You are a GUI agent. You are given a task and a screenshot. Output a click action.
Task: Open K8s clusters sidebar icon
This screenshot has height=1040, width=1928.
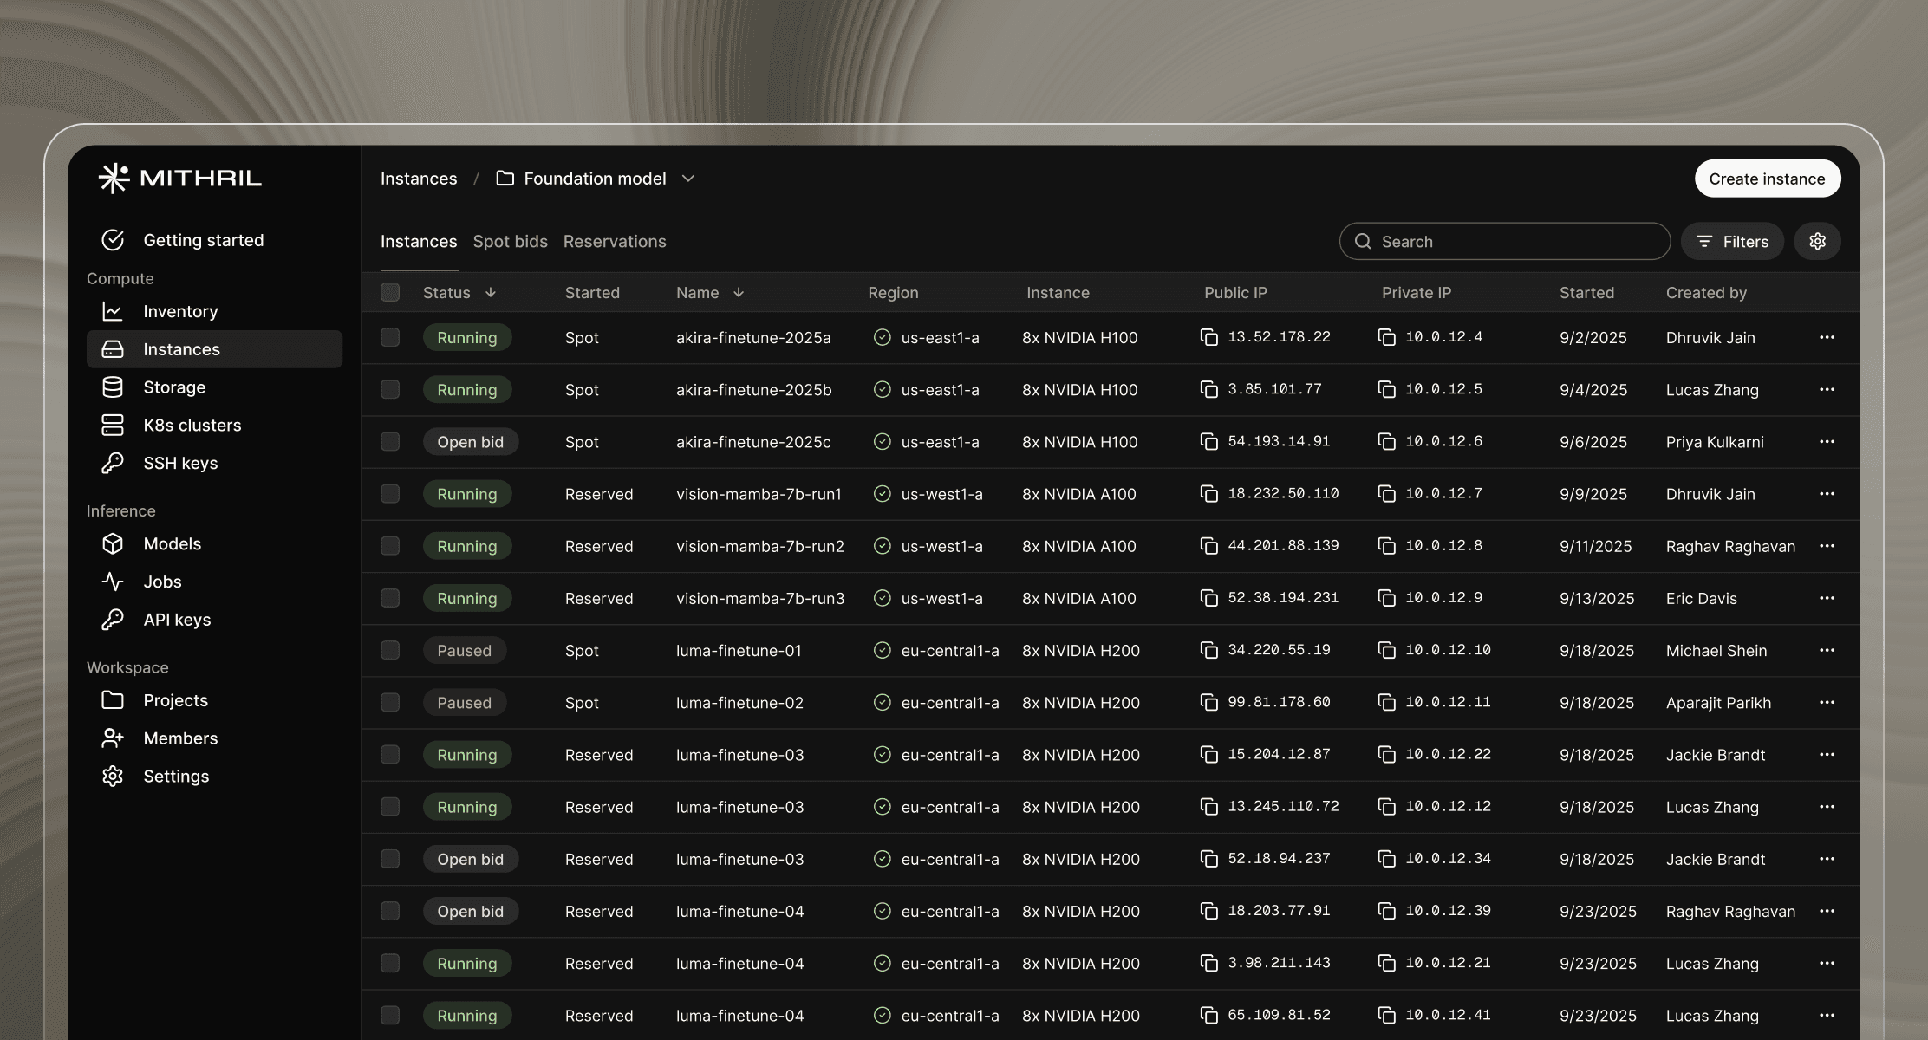[x=113, y=426]
